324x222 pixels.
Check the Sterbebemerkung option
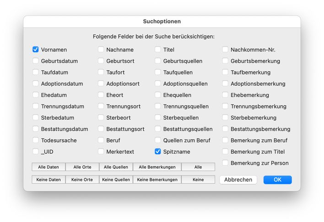click(226, 118)
